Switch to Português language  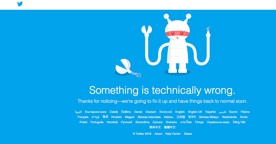coord(97,122)
